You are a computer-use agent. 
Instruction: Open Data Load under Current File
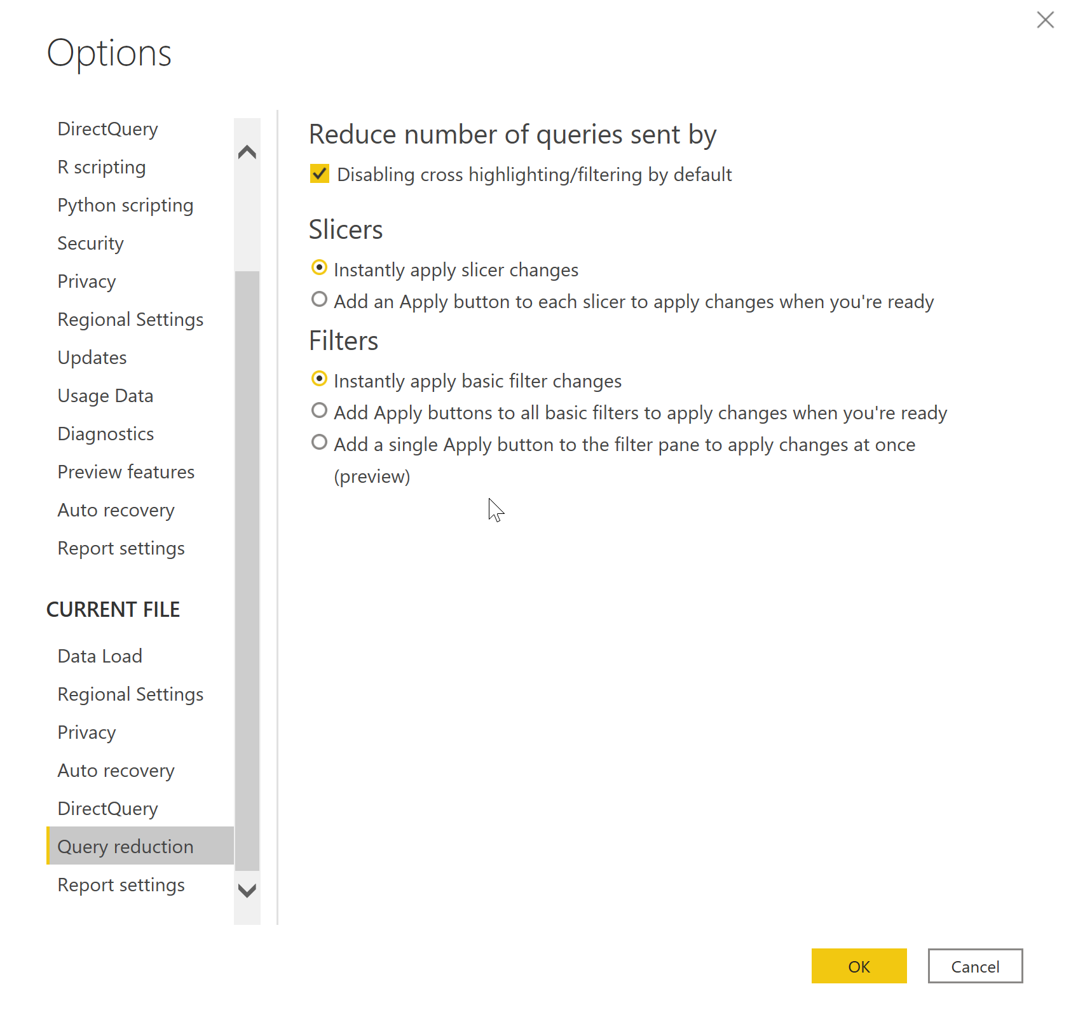tap(100, 656)
